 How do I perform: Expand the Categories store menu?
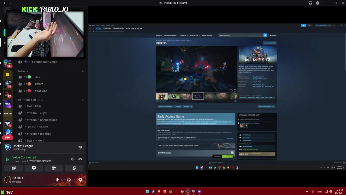[x=184, y=35]
